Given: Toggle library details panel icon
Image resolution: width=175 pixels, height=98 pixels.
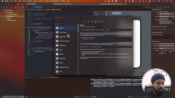Looking at the screenshot, I should [x=131, y=18].
